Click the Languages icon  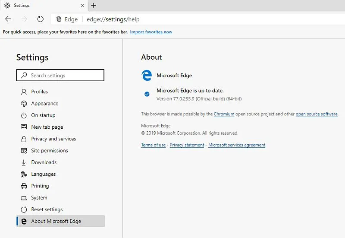(24, 175)
